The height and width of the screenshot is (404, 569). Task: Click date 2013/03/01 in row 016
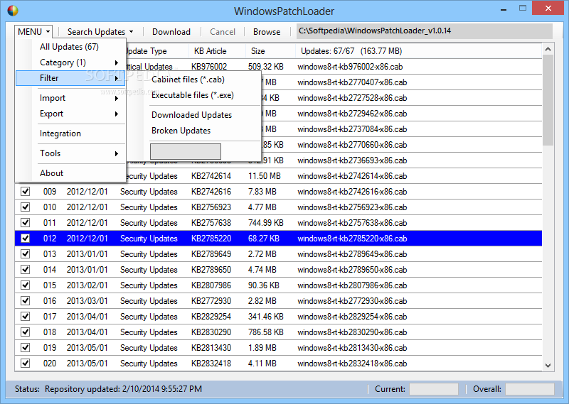pyautogui.click(x=87, y=301)
